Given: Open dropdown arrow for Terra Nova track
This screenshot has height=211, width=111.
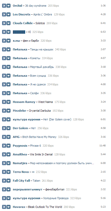Looking at the screenshot, I should click(x=8, y=172).
